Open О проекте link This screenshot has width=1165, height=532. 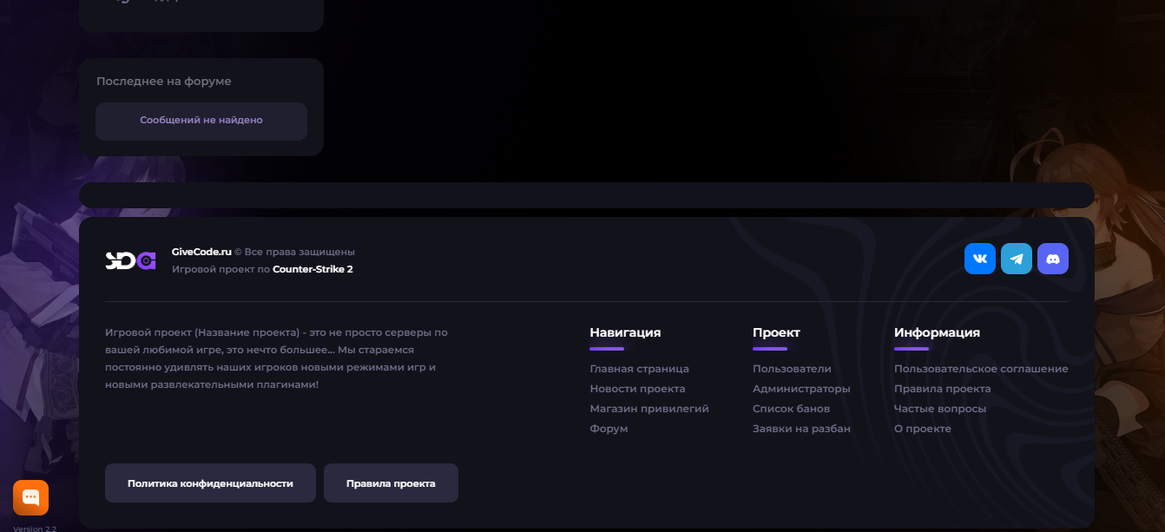(922, 429)
